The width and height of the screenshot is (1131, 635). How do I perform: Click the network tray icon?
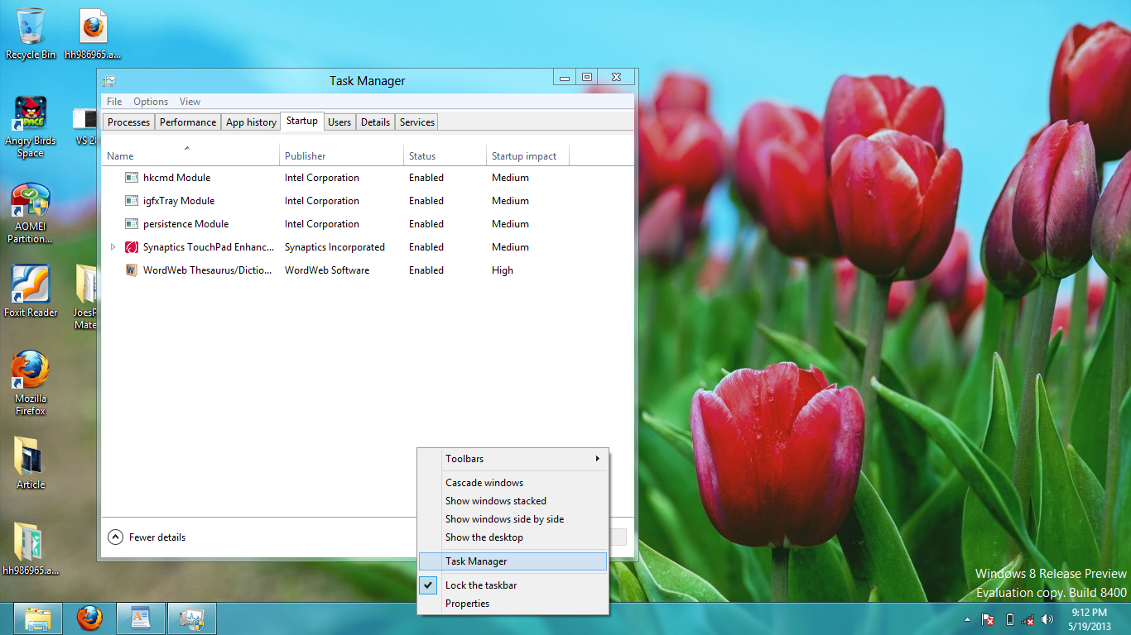1028,619
